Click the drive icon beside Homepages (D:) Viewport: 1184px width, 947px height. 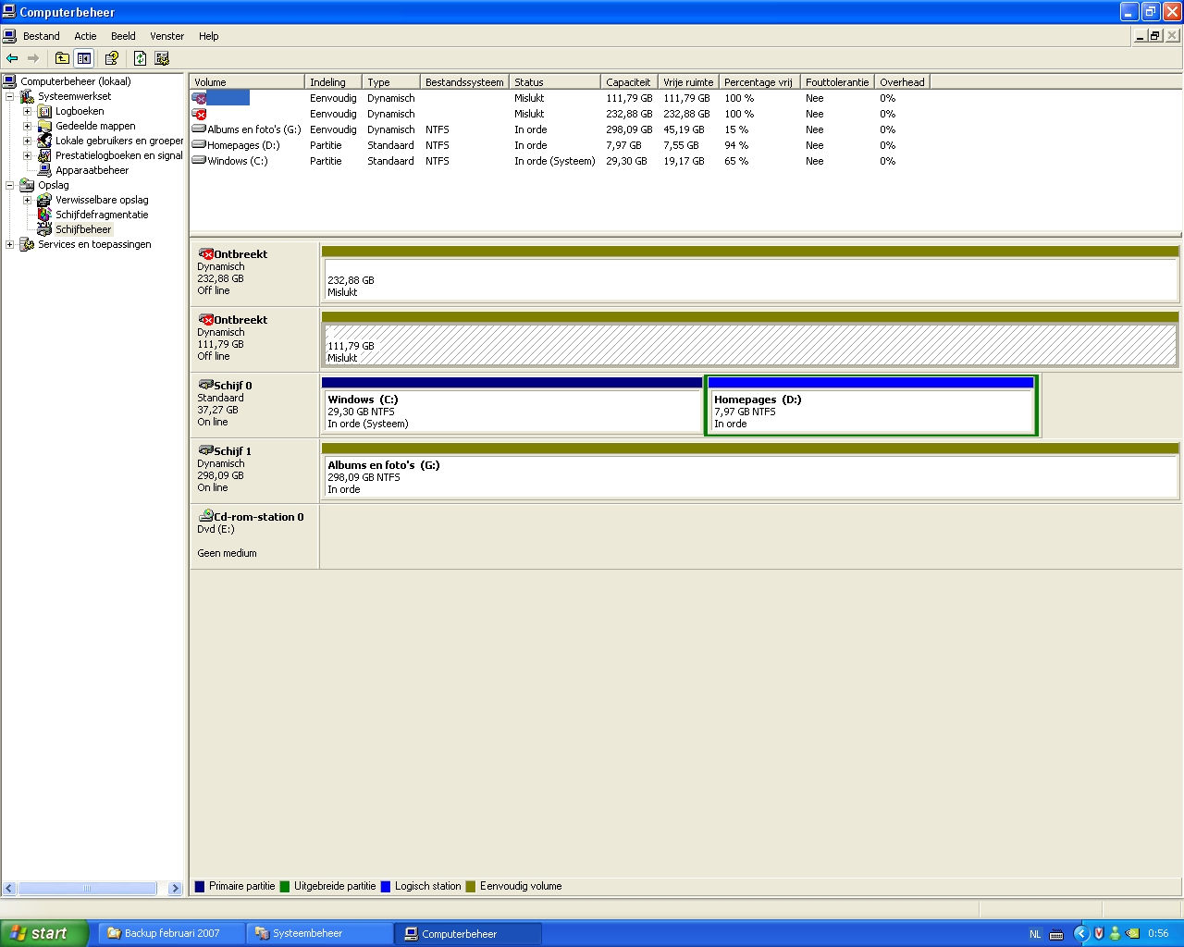(199, 145)
